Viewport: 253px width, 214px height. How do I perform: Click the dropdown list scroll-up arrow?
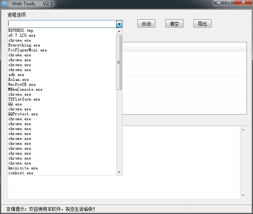pos(119,31)
